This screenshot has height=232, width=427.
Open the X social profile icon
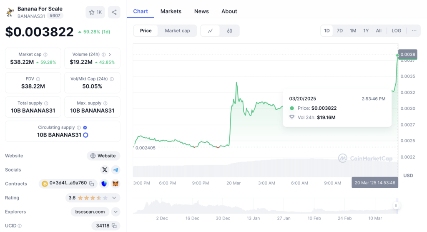click(105, 170)
